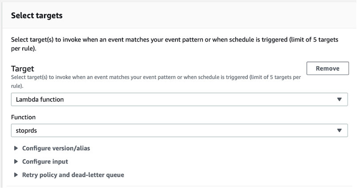The image size is (357, 188).
Task: Expand the Retry policy and dead-letter queue triangle
Action: coord(17,175)
